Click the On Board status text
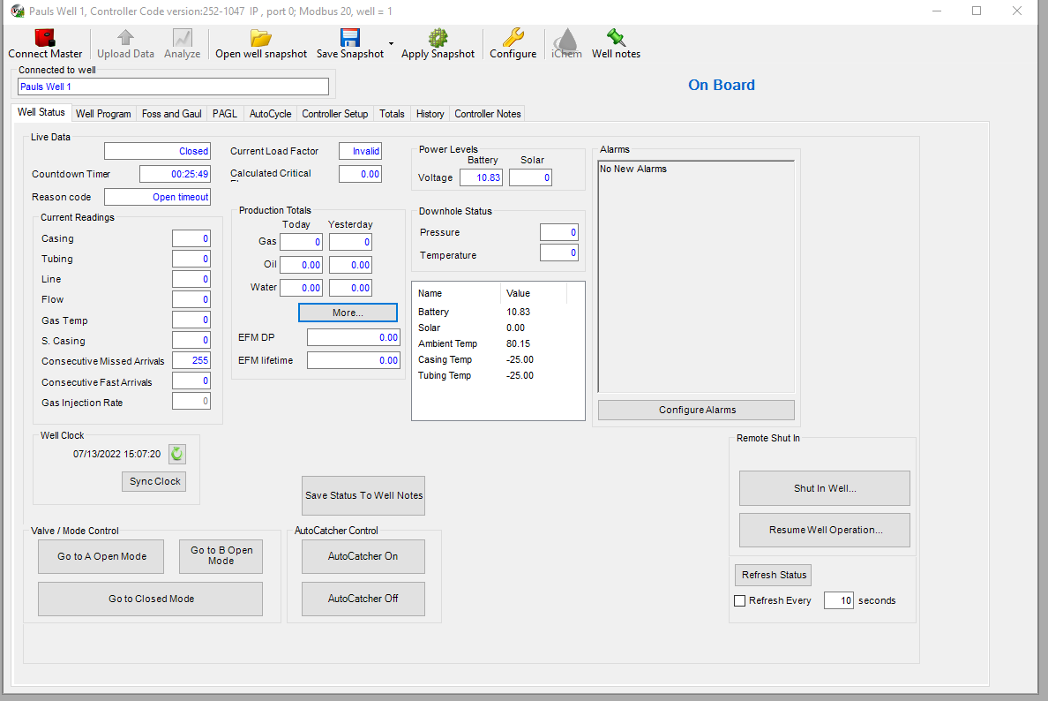Image resolution: width=1048 pixels, height=701 pixels. tap(722, 85)
